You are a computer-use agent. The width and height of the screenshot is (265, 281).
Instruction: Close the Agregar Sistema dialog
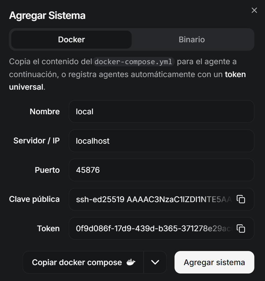pyautogui.click(x=254, y=10)
